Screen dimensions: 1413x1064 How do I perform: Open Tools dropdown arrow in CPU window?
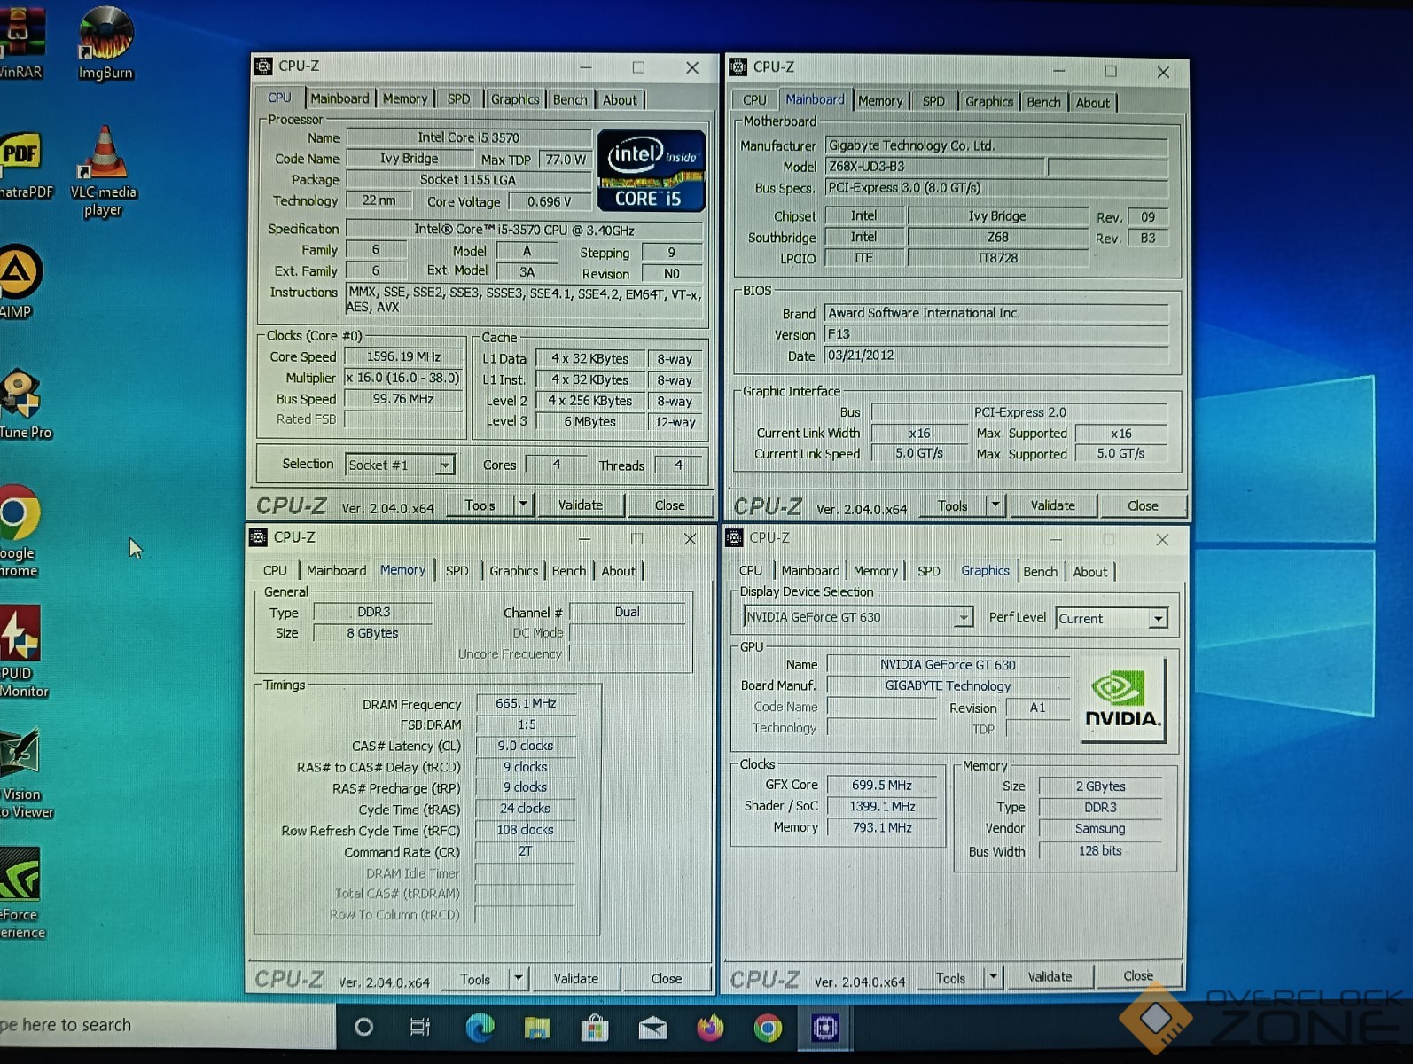[523, 505]
